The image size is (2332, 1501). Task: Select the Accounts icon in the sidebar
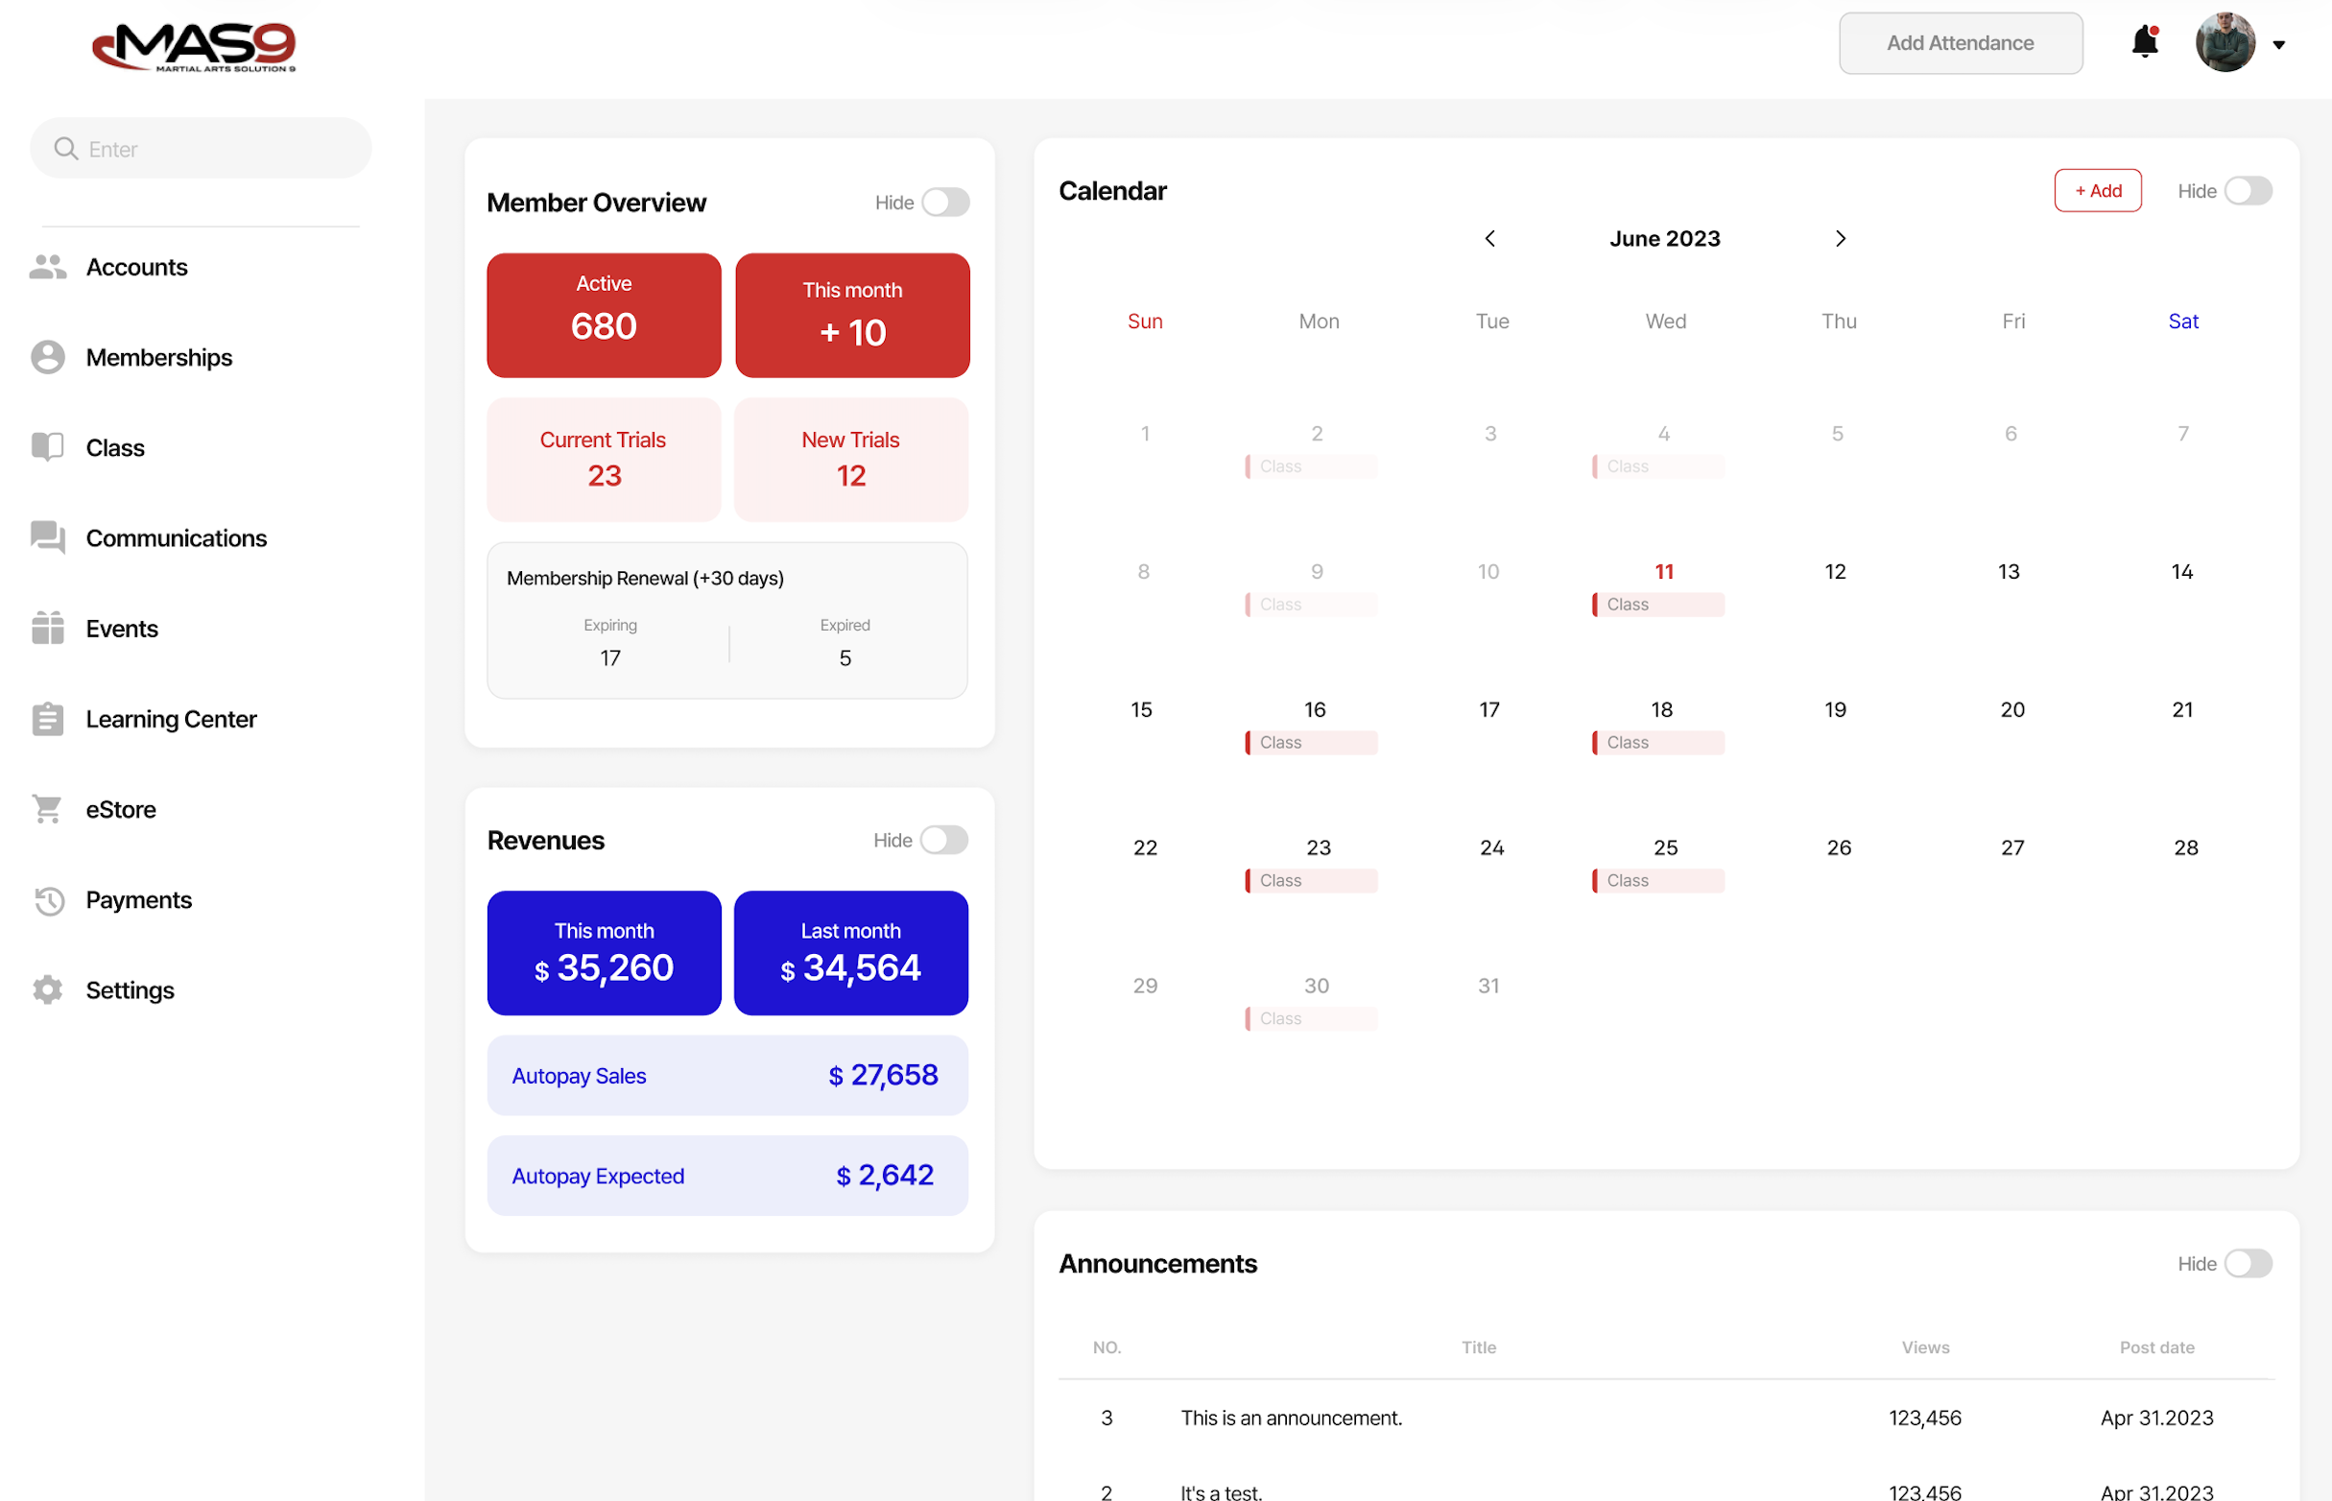tap(47, 266)
